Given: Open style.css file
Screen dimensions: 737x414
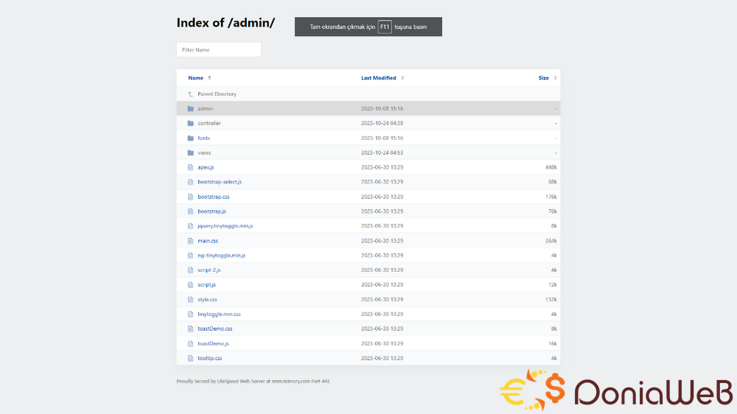Looking at the screenshot, I should (x=207, y=299).
